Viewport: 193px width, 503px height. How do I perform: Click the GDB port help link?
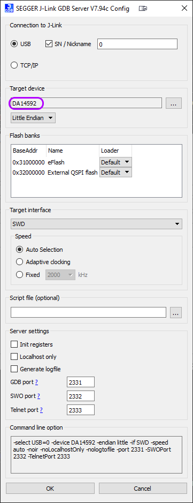pos(37,382)
